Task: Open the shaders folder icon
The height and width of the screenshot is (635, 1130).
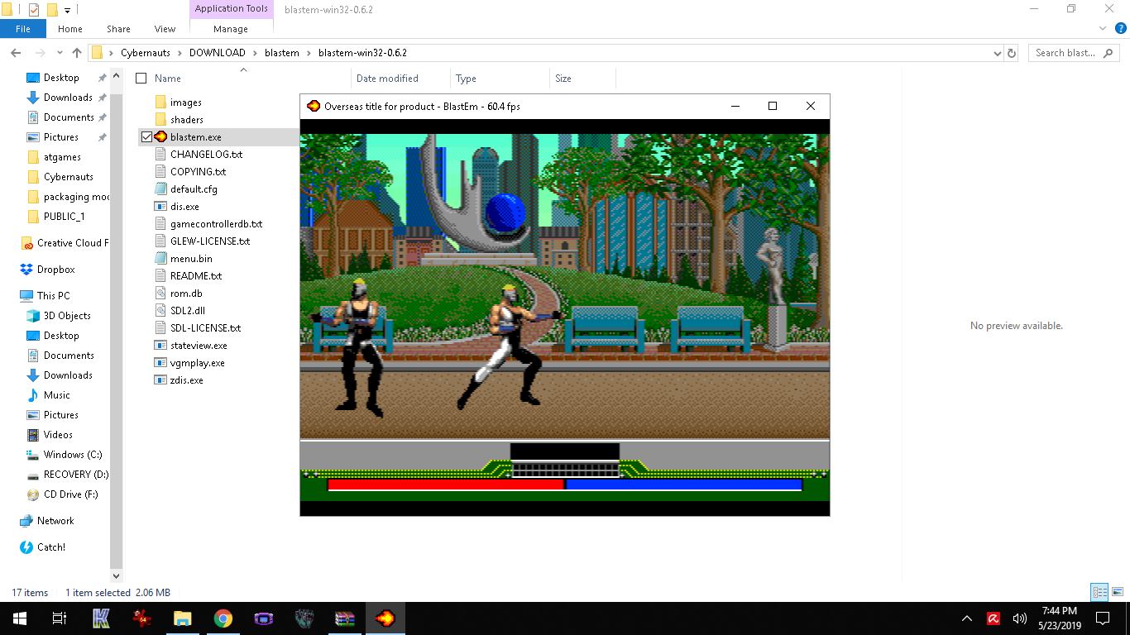Action: tap(160, 120)
